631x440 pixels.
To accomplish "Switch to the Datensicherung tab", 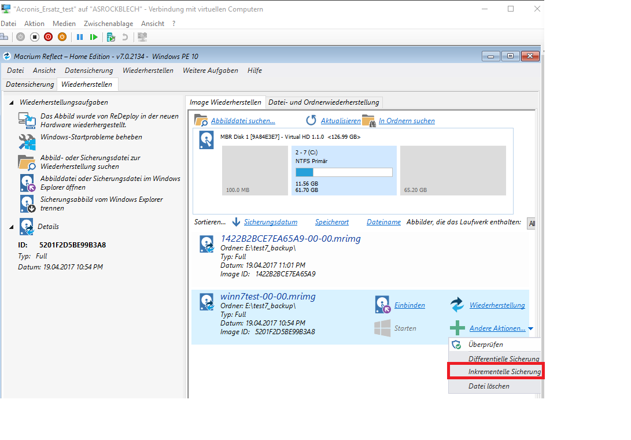I will coord(29,84).
